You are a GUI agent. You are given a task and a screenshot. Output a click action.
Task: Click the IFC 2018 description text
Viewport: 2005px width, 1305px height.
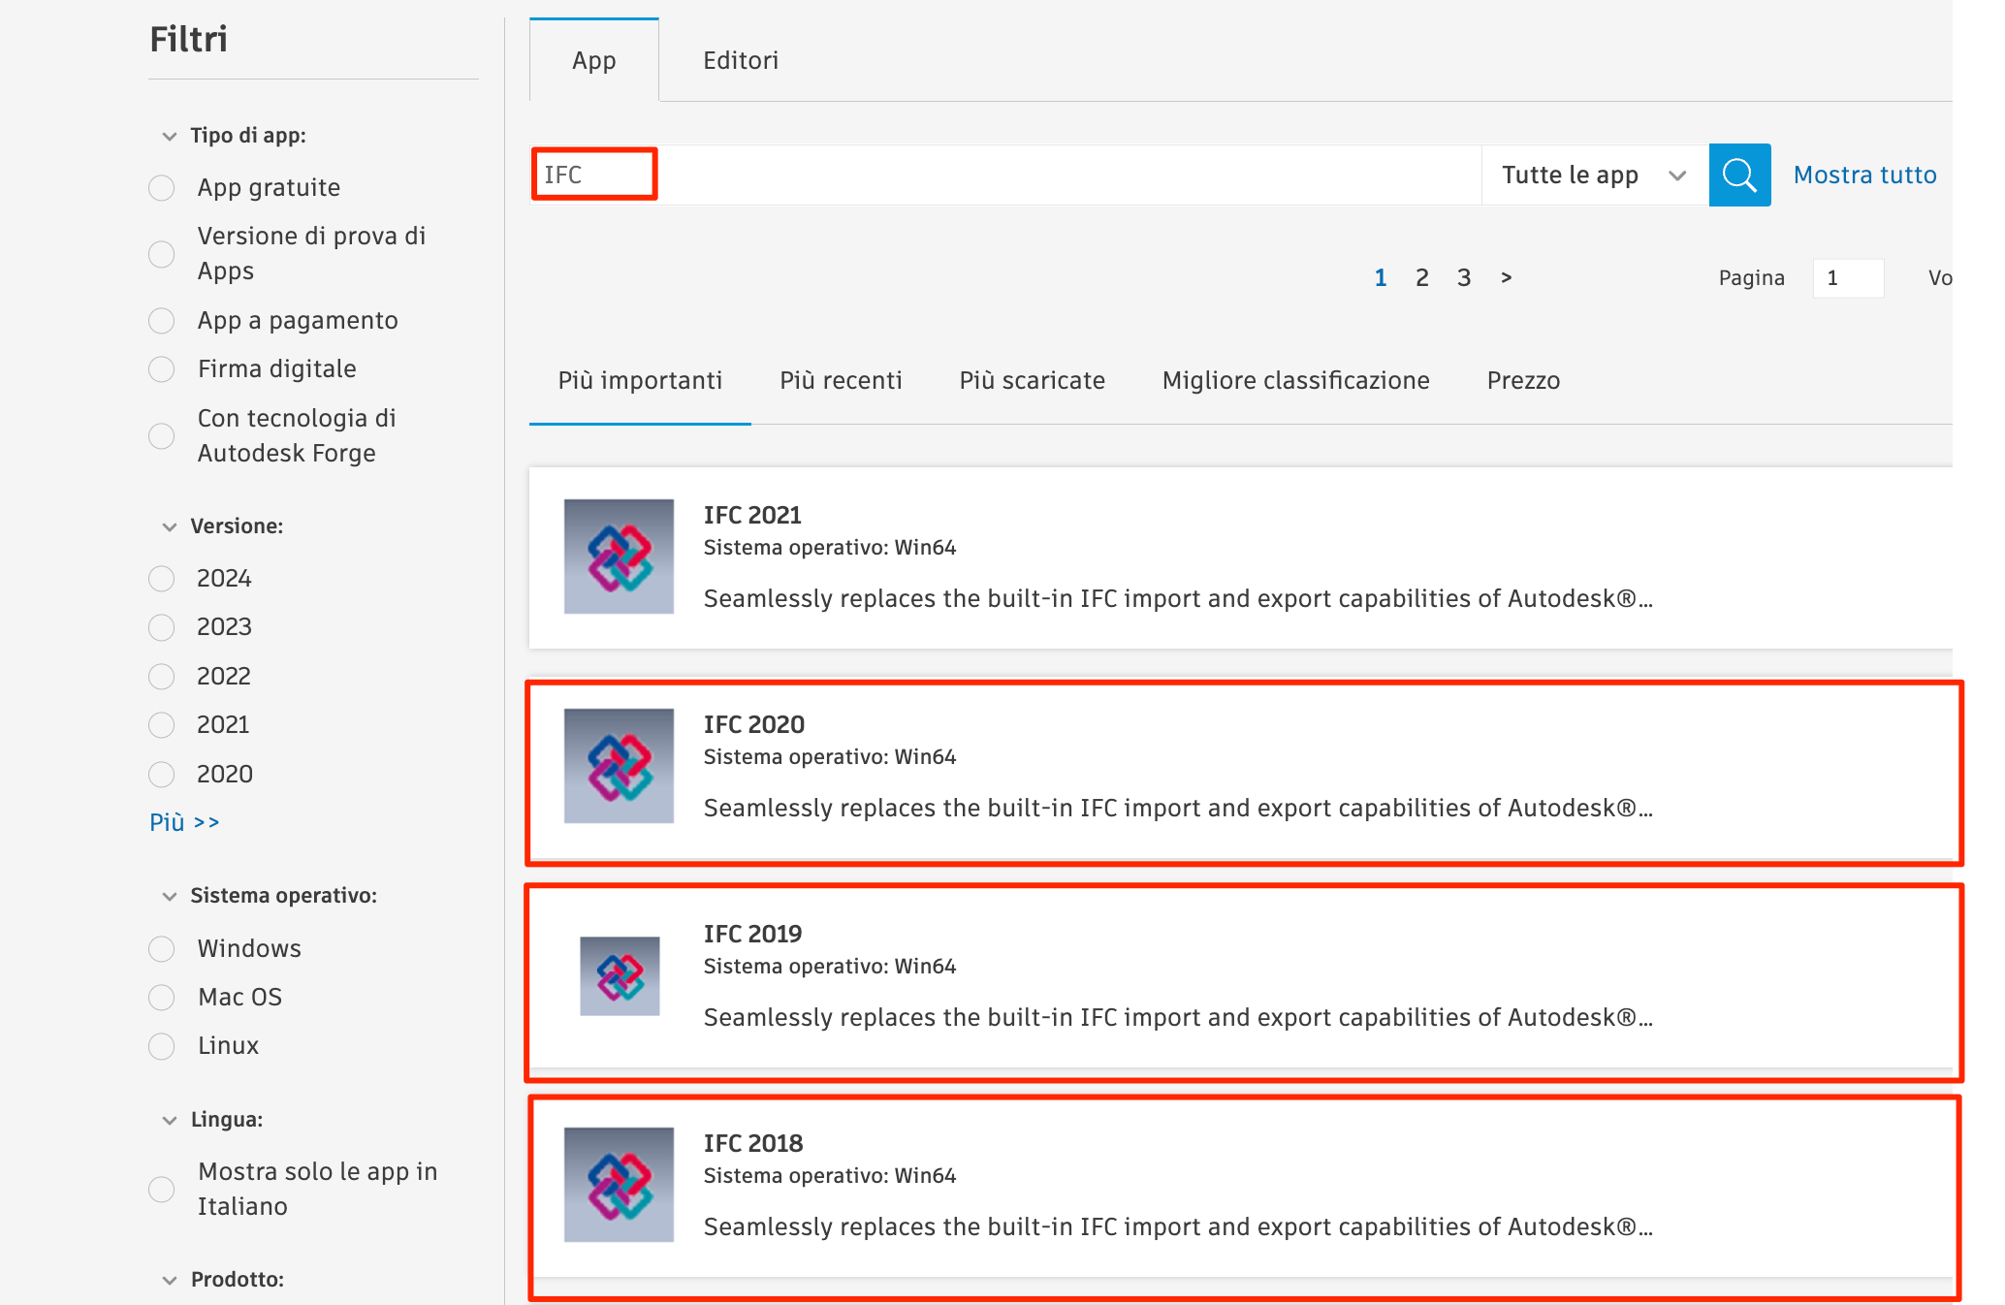1178,1227
